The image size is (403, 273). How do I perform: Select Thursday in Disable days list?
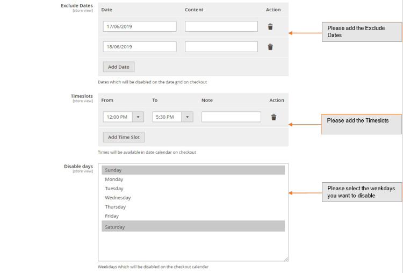(x=193, y=207)
